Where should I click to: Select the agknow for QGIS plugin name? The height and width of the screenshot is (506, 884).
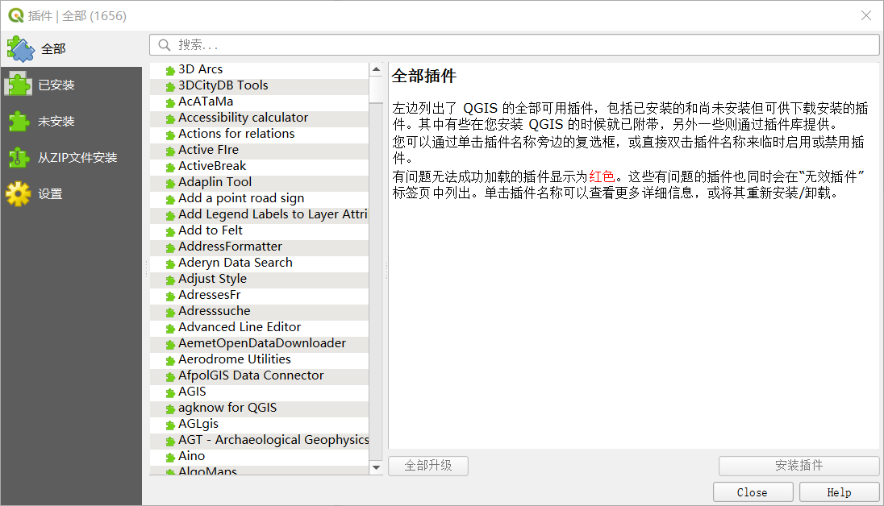[x=227, y=408]
